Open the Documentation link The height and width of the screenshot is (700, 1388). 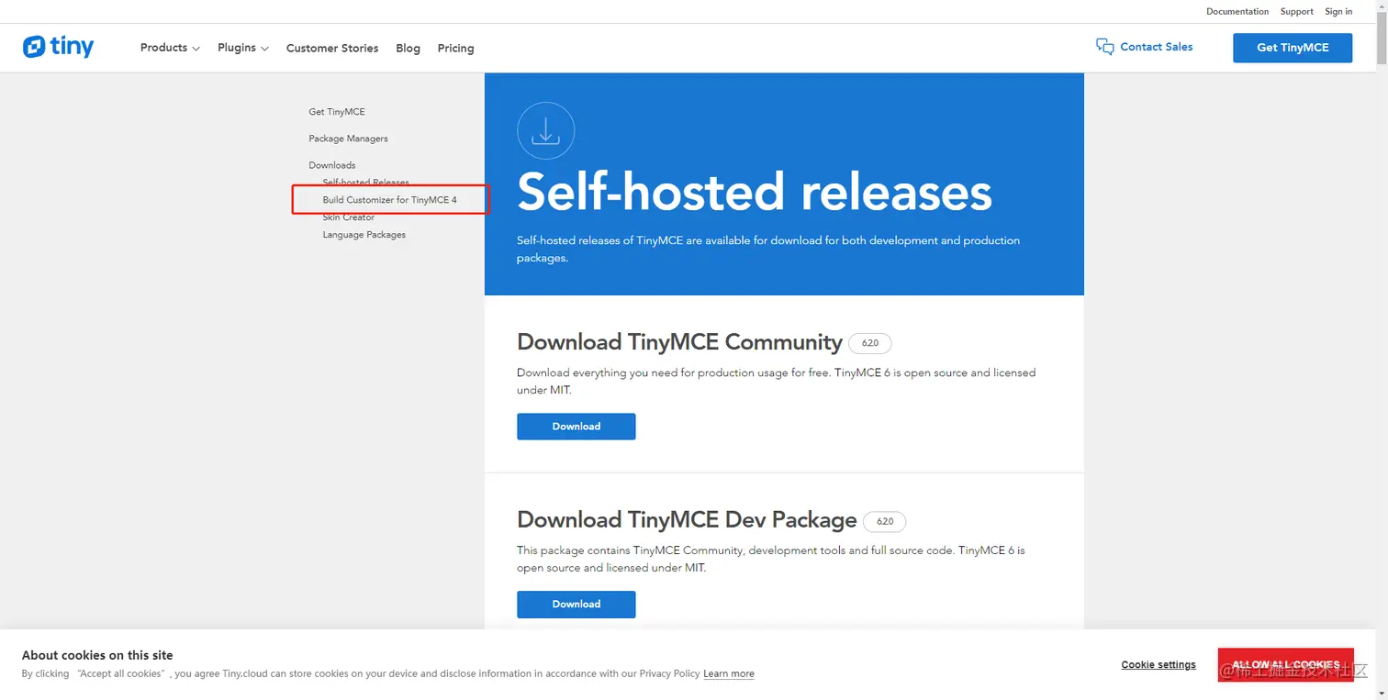pyautogui.click(x=1237, y=11)
